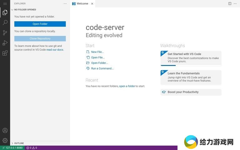
Task: Click the blue Open Folder button
Action: 40,24
